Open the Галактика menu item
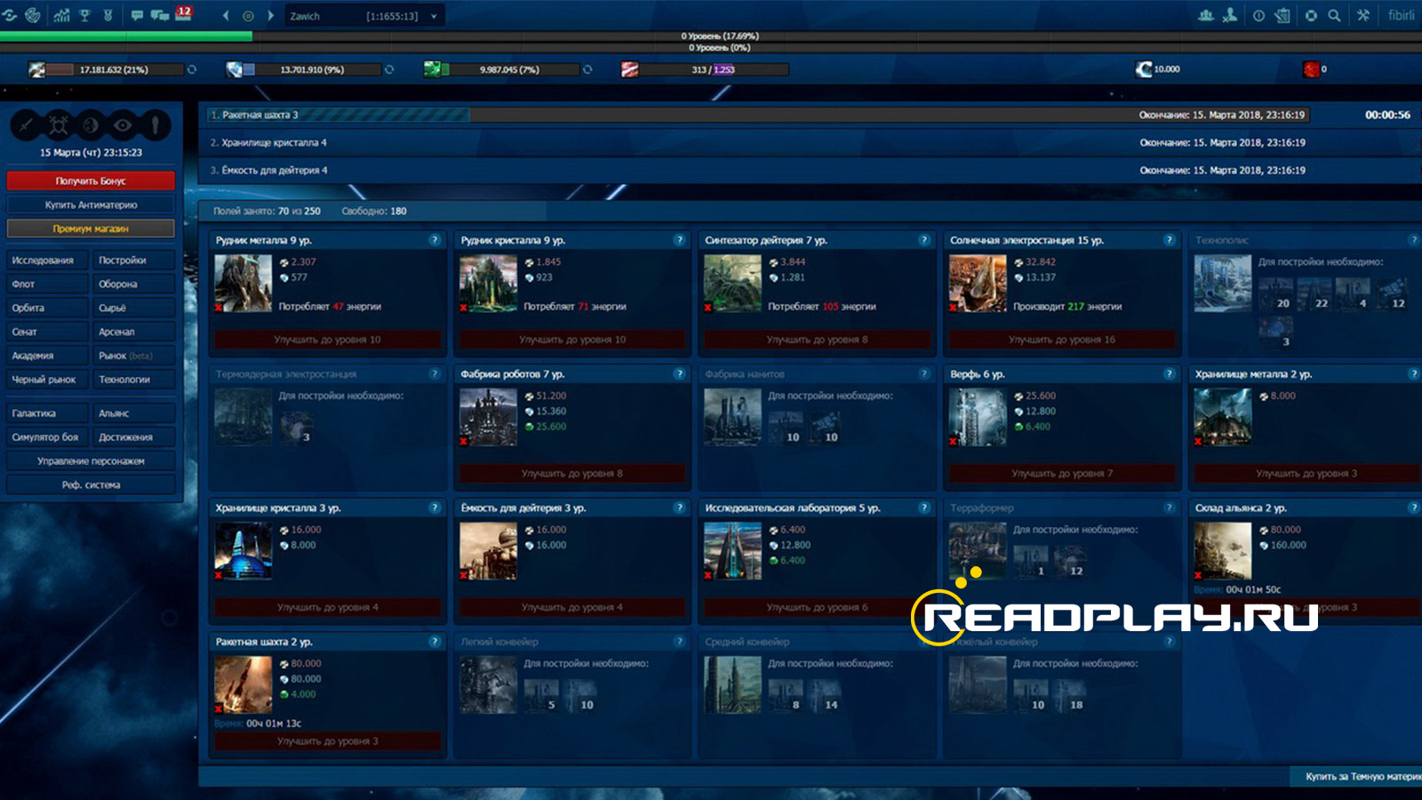The width and height of the screenshot is (1422, 800). pos(47,413)
